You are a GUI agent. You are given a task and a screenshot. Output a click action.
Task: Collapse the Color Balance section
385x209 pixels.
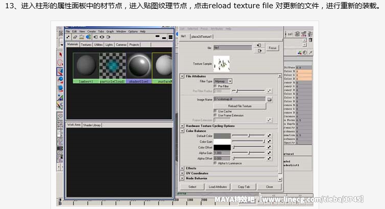point(182,131)
